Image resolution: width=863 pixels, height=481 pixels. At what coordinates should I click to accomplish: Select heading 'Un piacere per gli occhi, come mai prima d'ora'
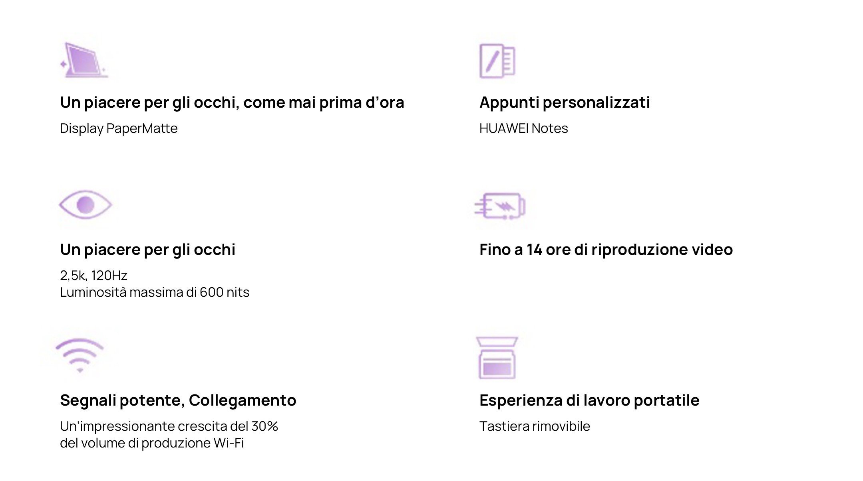[x=232, y=103]
